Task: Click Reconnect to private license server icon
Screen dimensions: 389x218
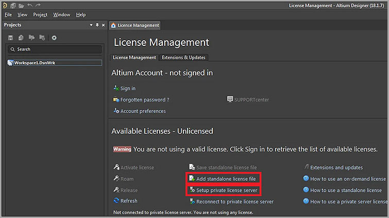Action: click(x=192, y=202)
